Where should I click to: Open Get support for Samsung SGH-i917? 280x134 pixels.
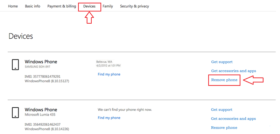click(x=222, y=62)
